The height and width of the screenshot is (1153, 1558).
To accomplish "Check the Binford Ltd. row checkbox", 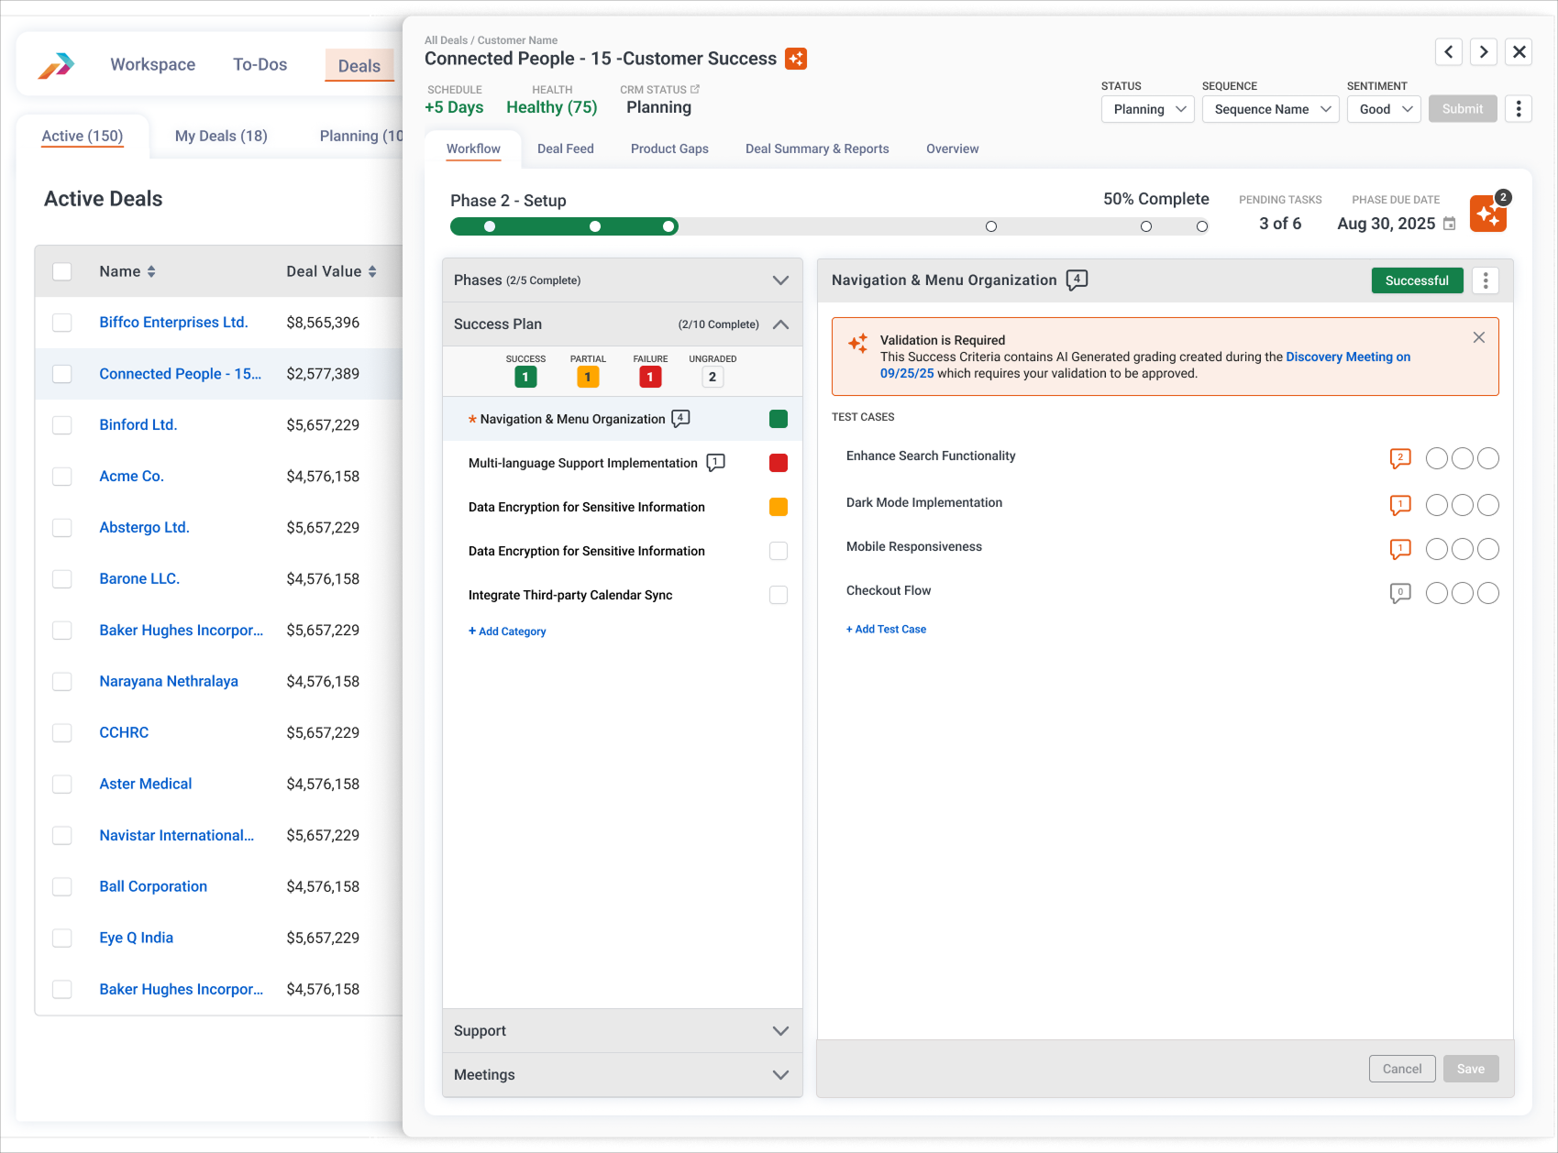I will coord(61,425).
